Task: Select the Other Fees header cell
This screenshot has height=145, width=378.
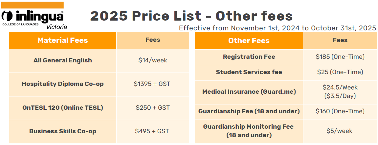Action: (x=249, y=41)
